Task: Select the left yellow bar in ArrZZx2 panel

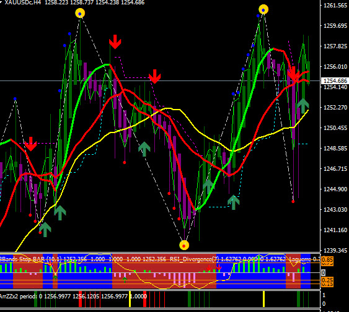Action: [130, 299]
